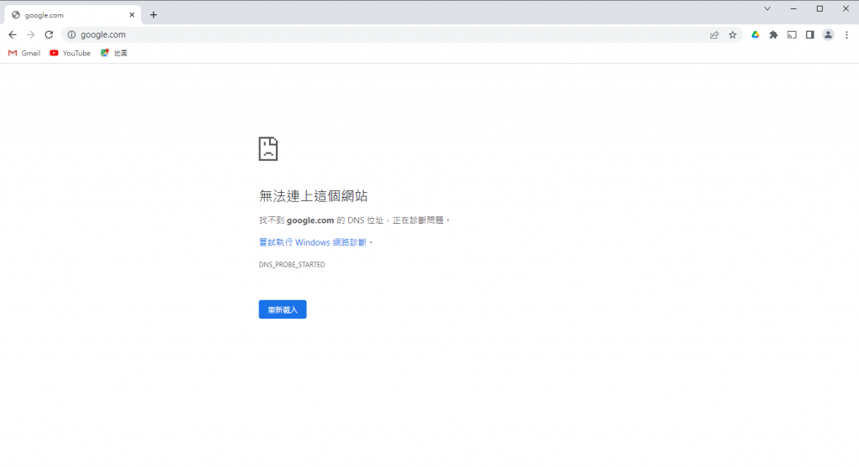Open the Chrome three-dot menu
The width and height of the screenshot is (859, 467).
pyautogui.click(x=846, y=34)
